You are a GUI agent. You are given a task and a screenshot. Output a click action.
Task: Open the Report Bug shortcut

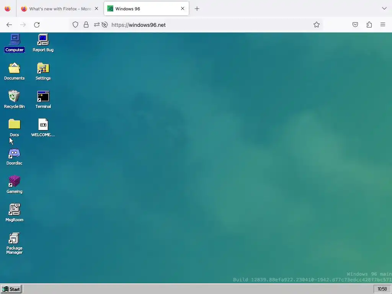pyautogui.click(x=43, y=43)
